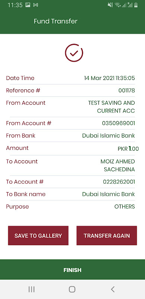Click the Save to Gallery button

(x=38, y=235)
